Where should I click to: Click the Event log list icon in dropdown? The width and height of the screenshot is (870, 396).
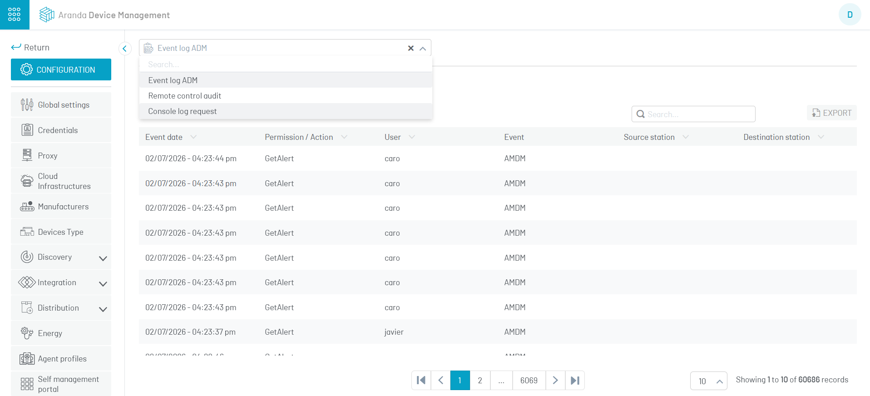[x=148, y=48]
